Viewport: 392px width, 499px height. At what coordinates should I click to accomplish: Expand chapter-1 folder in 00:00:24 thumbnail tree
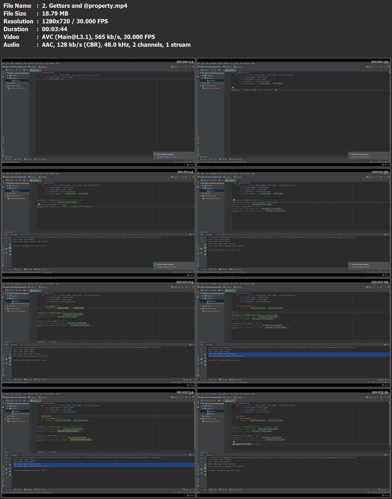click(x=8, y=76)
